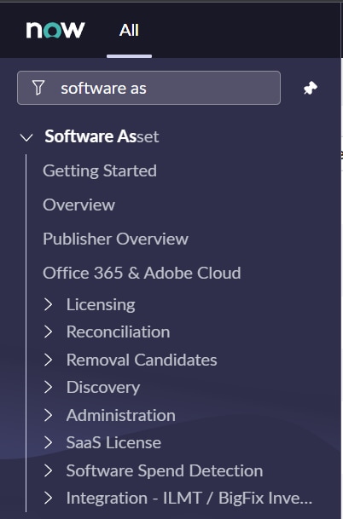The image size is (343, 519).
Task: Collapse the Software Asset section chevron
Action: [x=26, y=137]
